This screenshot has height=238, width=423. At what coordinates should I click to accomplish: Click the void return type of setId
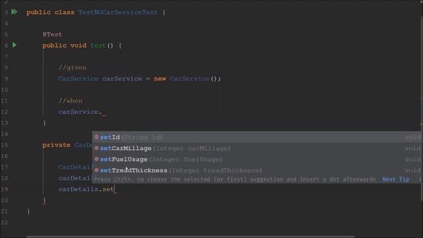412,137
